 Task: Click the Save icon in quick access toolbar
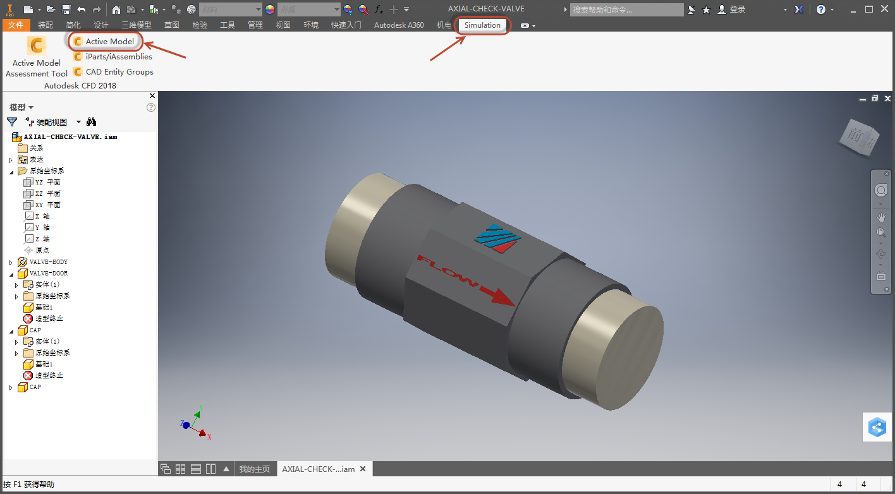66,9
